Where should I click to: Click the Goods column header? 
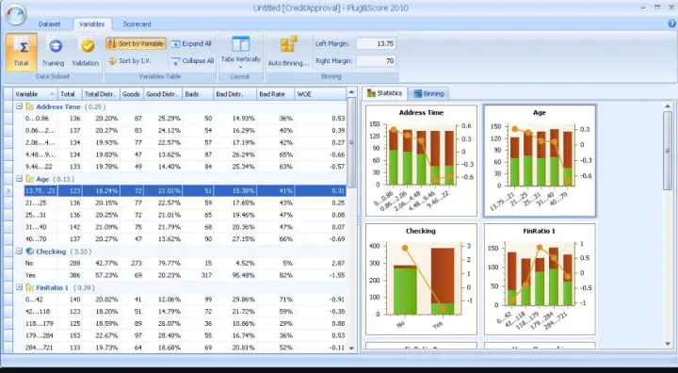point(132,94)
